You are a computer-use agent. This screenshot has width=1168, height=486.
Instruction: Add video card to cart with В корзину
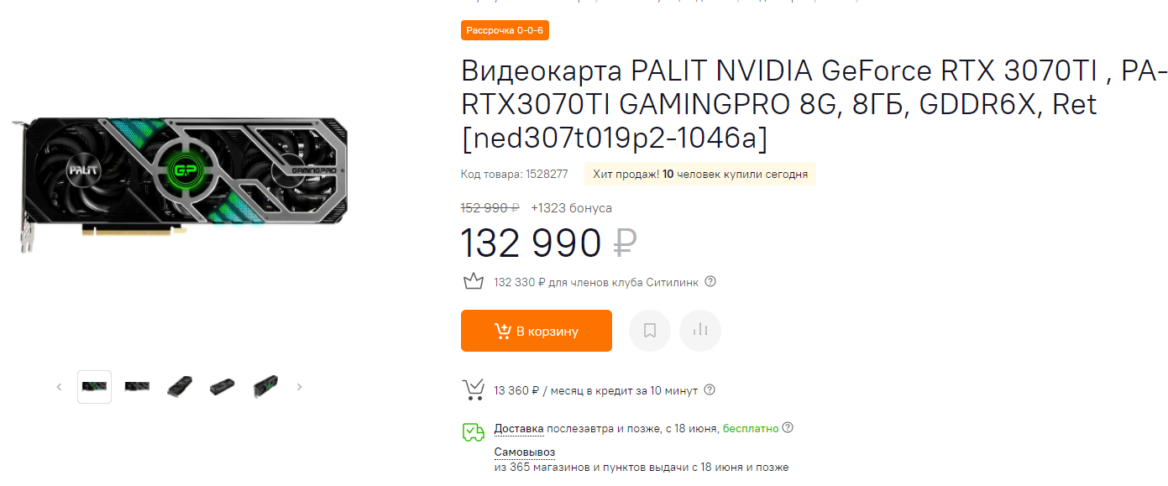536,331
